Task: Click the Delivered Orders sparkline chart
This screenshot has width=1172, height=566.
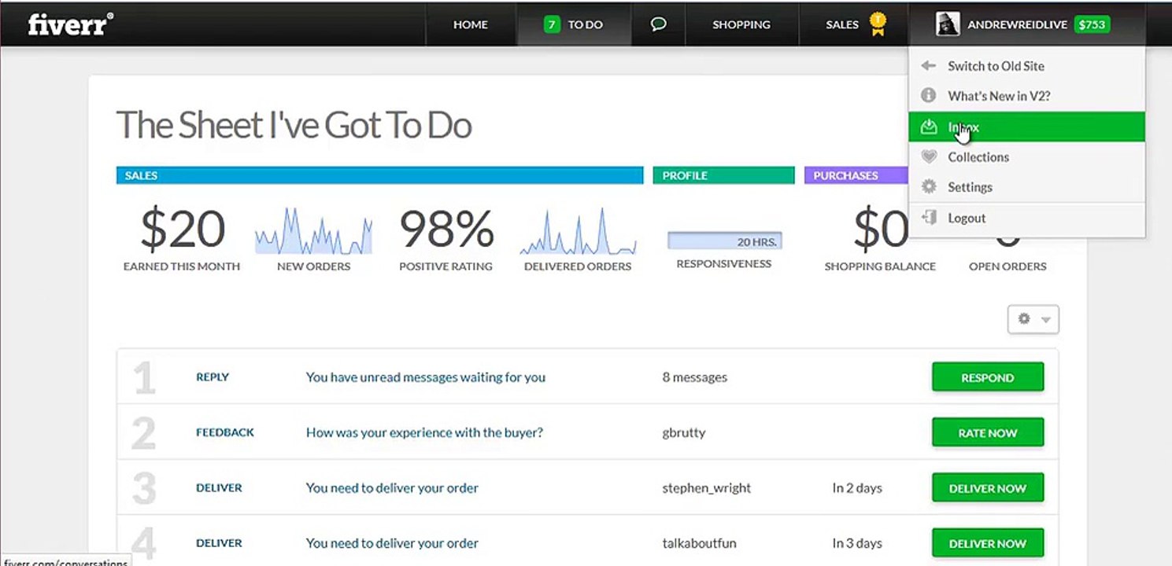Action: click(578, 231)
